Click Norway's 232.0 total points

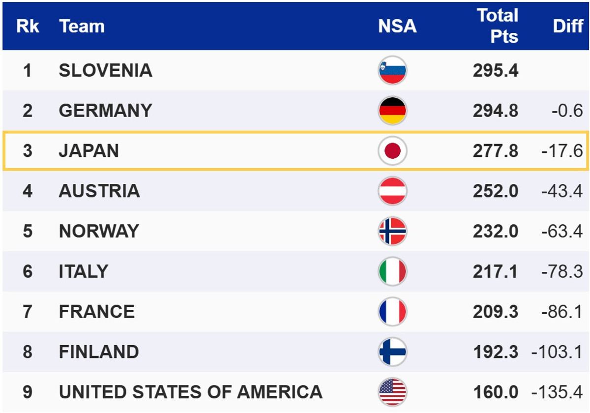[496, 231]
